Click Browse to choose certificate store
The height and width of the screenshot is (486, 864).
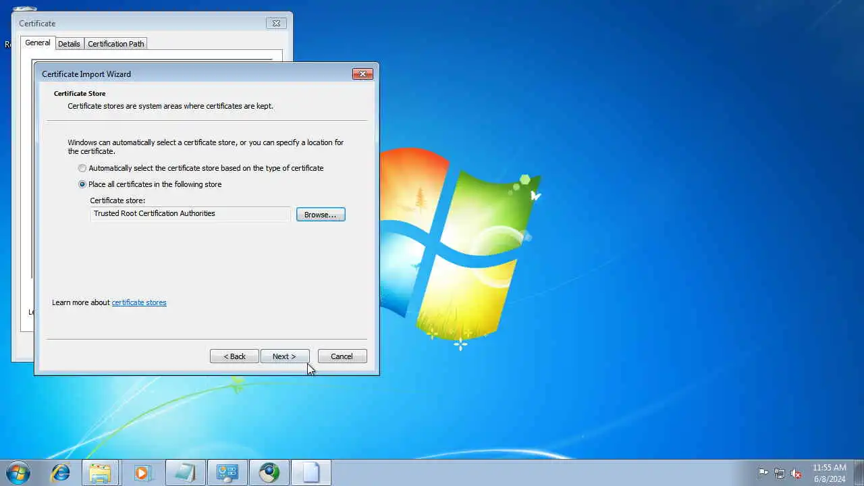(321, 215)
